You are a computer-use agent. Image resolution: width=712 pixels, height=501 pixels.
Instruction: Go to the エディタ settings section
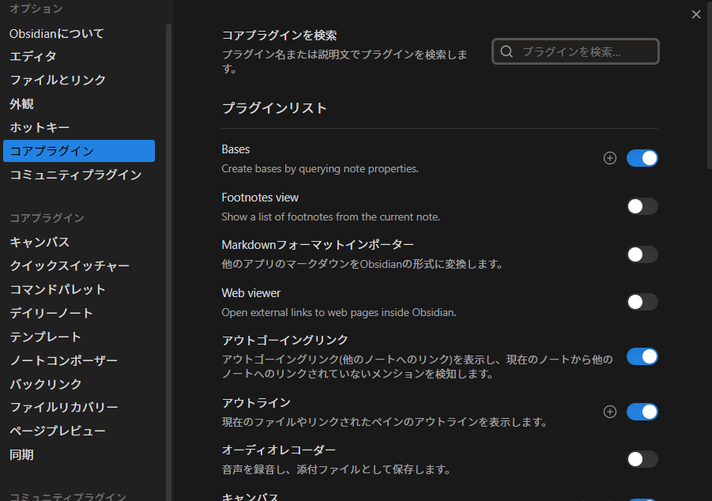pos(33,57)
